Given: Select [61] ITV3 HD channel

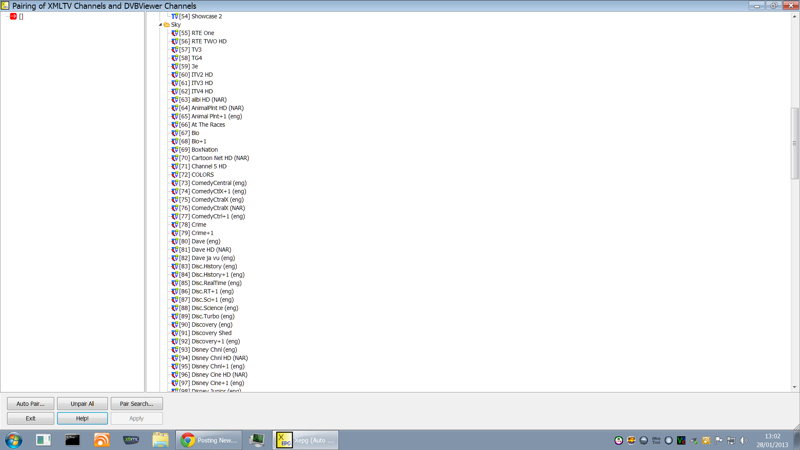Looking at the screenshot, I should pyautogui.click(x=196, y=83).
